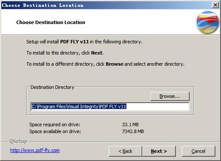The height and width of the screenshot is (161, 221).
Task: Click the PDF FLY logo icon
Action: pyautogui.click(x=208, y=22)
